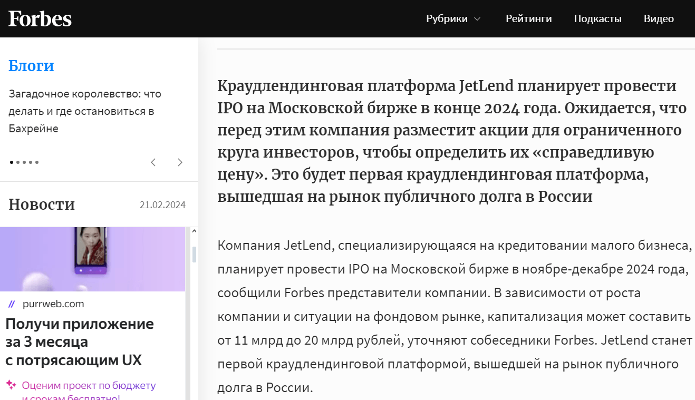Click the bold lead paragraph about JetLend IPO
The image size is (695, 400).
[452, 141]
